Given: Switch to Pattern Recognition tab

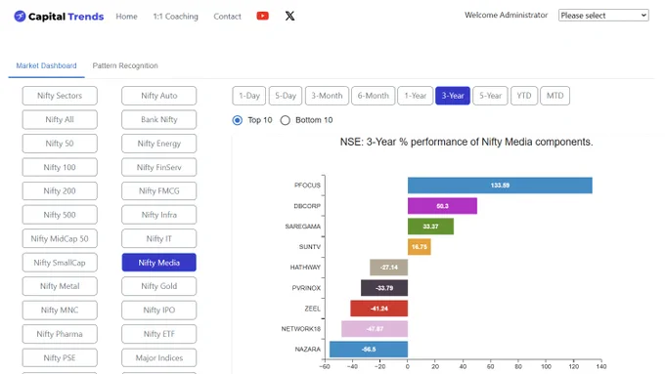Looking at the screenshot, I should pyautogui.click(x=125, y=65).
